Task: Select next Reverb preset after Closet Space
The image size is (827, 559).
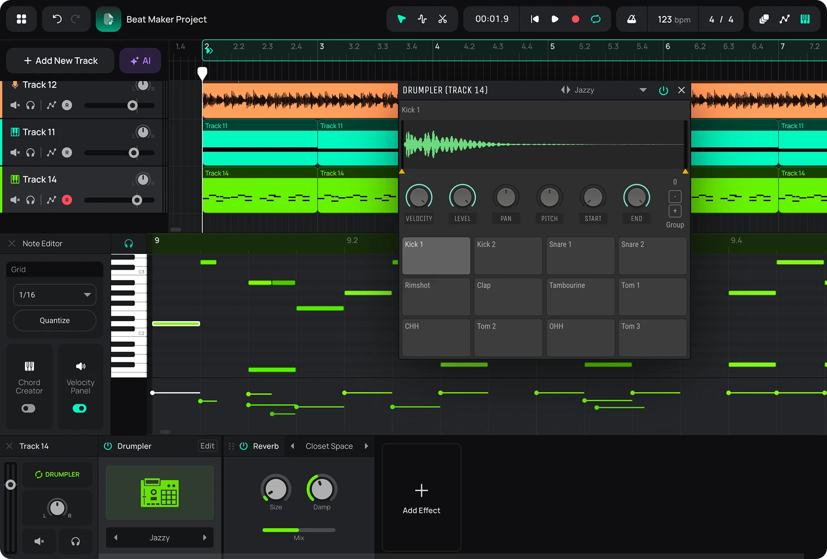Action: tap(366, 446)
